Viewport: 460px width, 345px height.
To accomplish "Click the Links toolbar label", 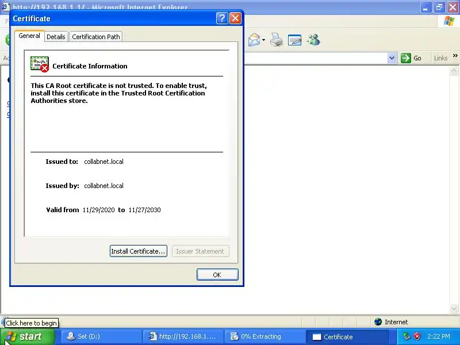I will [x=440, y=58].
